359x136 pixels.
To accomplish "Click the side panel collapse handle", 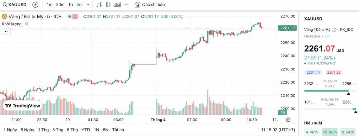I will [299, 113].
